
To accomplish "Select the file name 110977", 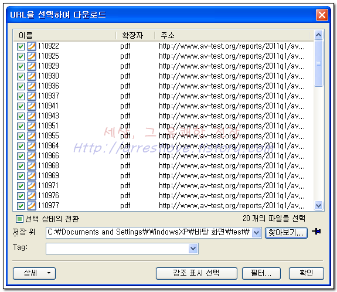I will (x=49, y=206).
